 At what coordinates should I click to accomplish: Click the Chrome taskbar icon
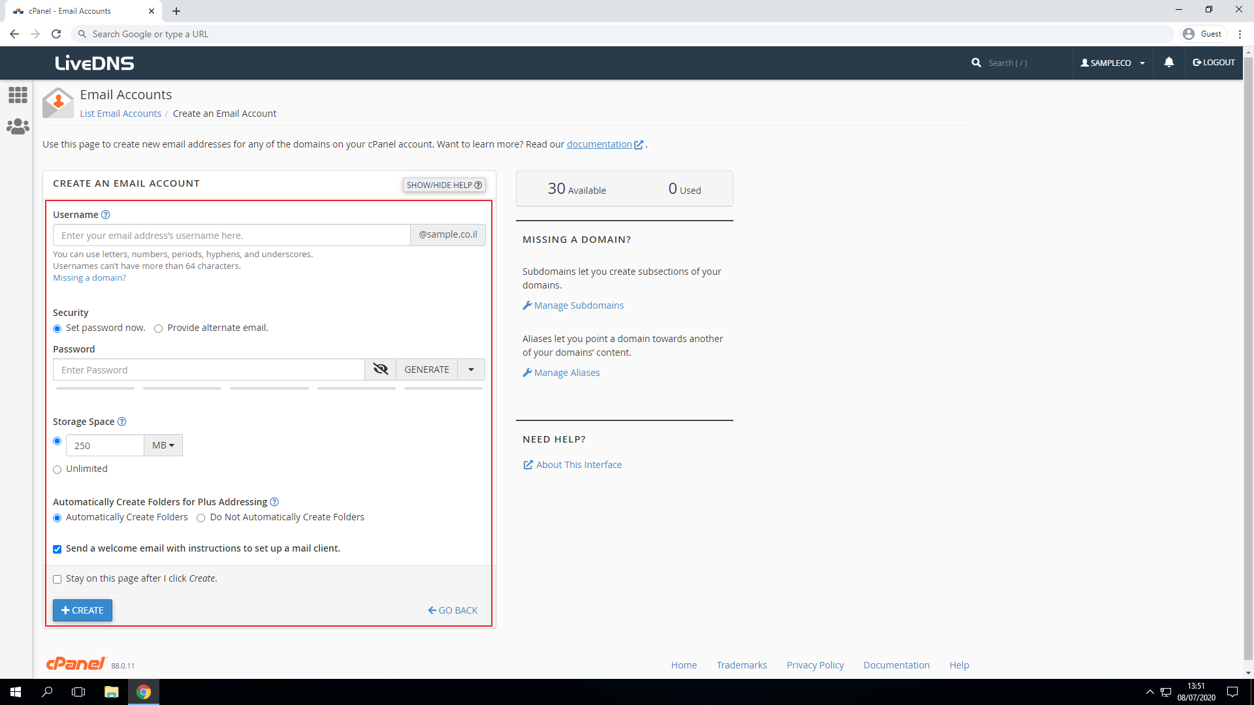coord(144,692)
